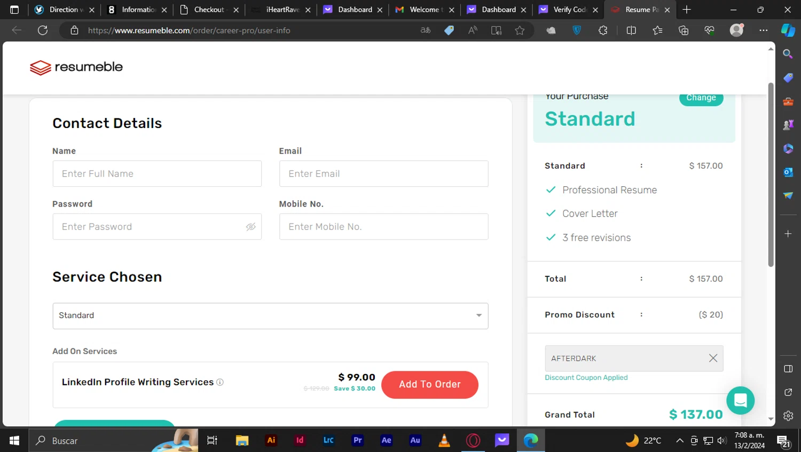This screenshot has width=801, height=452.
Task: Click the browser refresh button
Action: click(43, 30)
